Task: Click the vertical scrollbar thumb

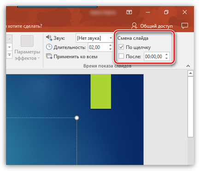Action: tap(190, 107)
